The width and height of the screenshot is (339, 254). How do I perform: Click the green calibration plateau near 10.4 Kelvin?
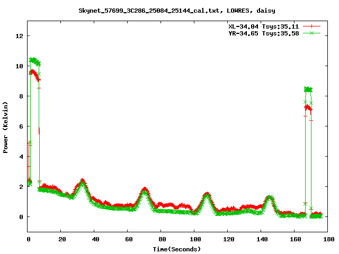point(34,61)
